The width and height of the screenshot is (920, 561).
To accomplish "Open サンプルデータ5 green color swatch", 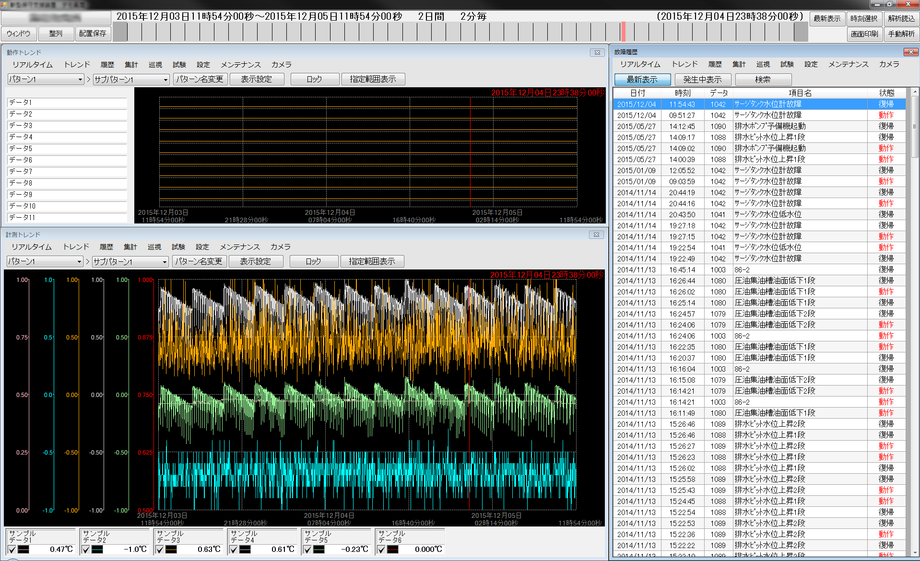I will pyautogui.click(x=318, y=549).
